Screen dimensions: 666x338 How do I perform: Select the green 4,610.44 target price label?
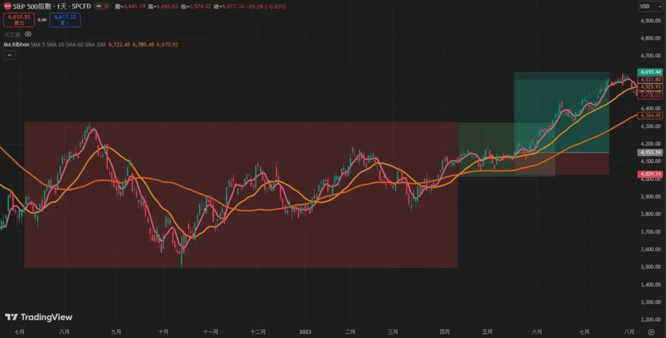point(650,72)
